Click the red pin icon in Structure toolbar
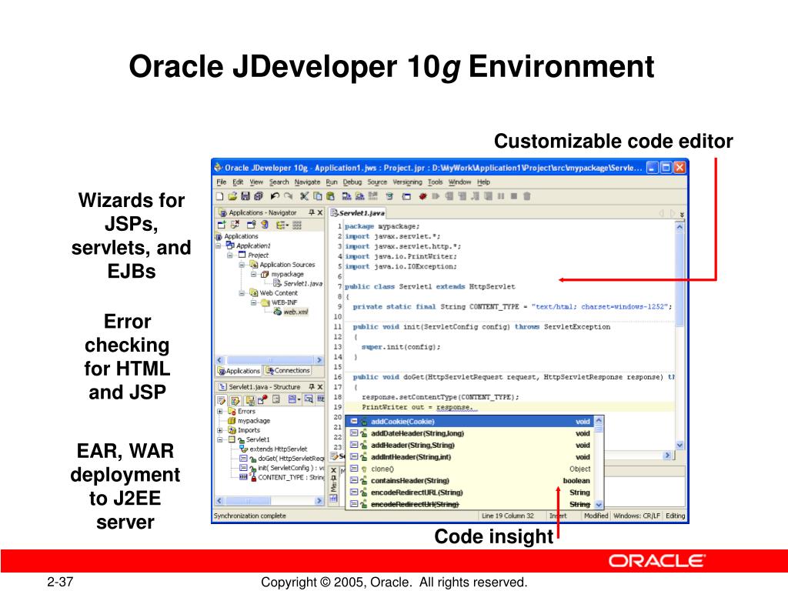Viewport: 788px width, 591px height. click(262, 400)
